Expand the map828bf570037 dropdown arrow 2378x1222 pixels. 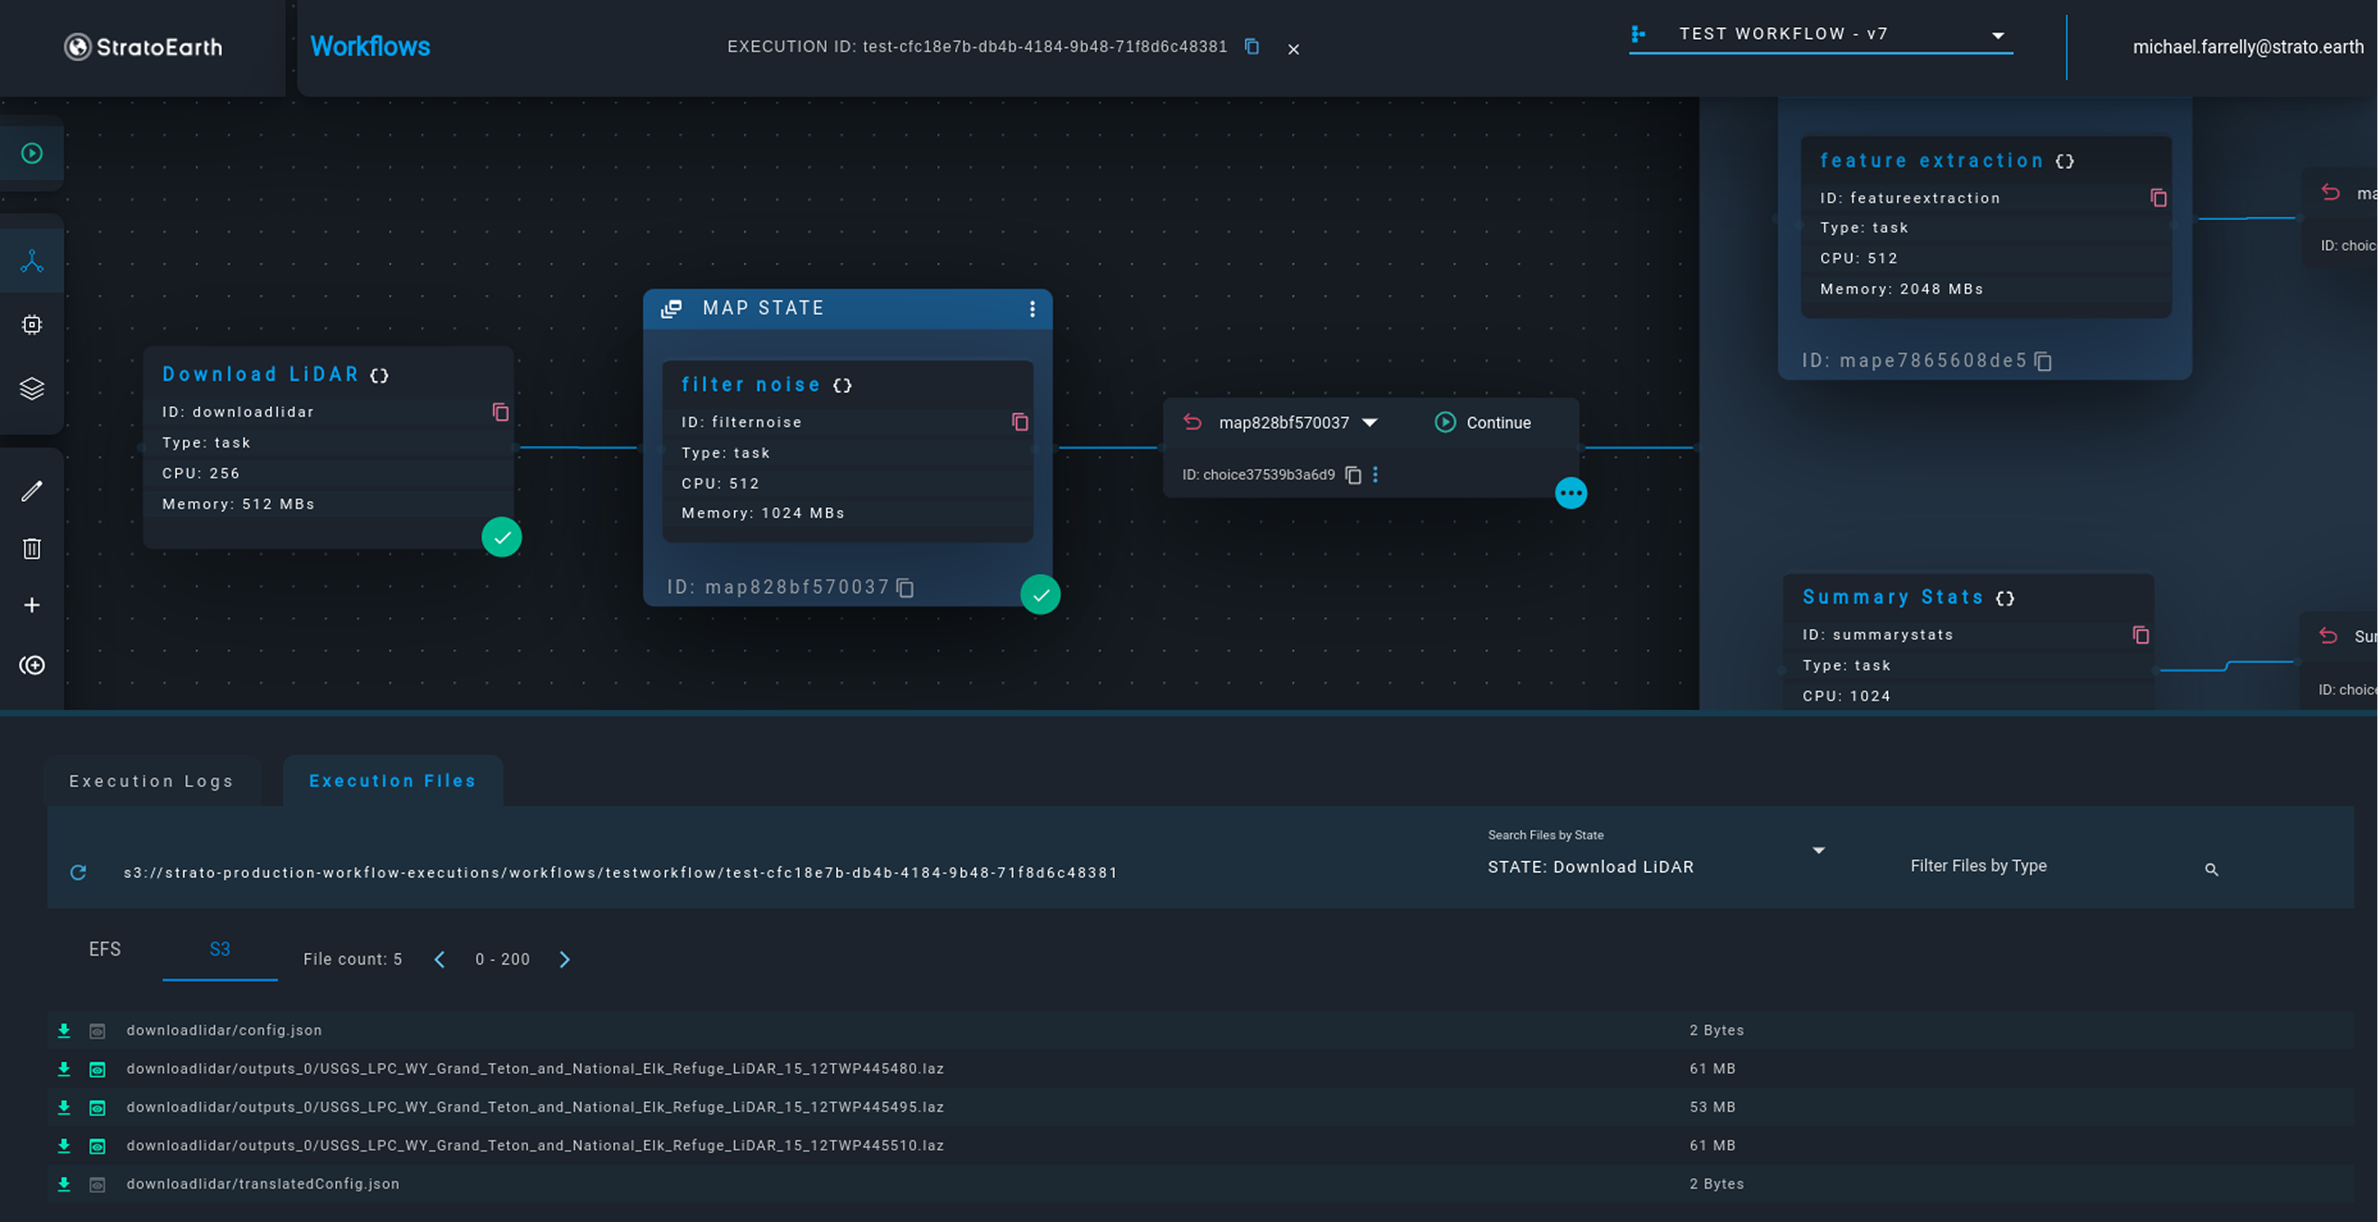[1370, 421]
